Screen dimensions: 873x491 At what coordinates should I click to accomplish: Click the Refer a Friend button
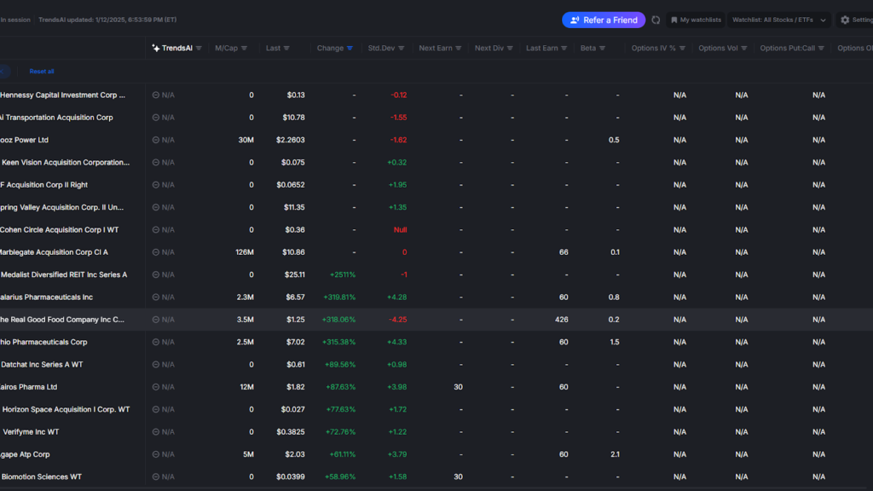point(604,20)
